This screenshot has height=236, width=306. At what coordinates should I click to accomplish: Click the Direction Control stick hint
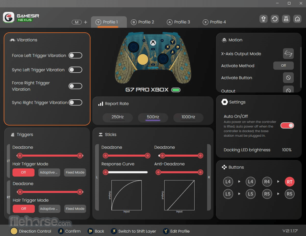pyautogui.click(x=31, y=231)
